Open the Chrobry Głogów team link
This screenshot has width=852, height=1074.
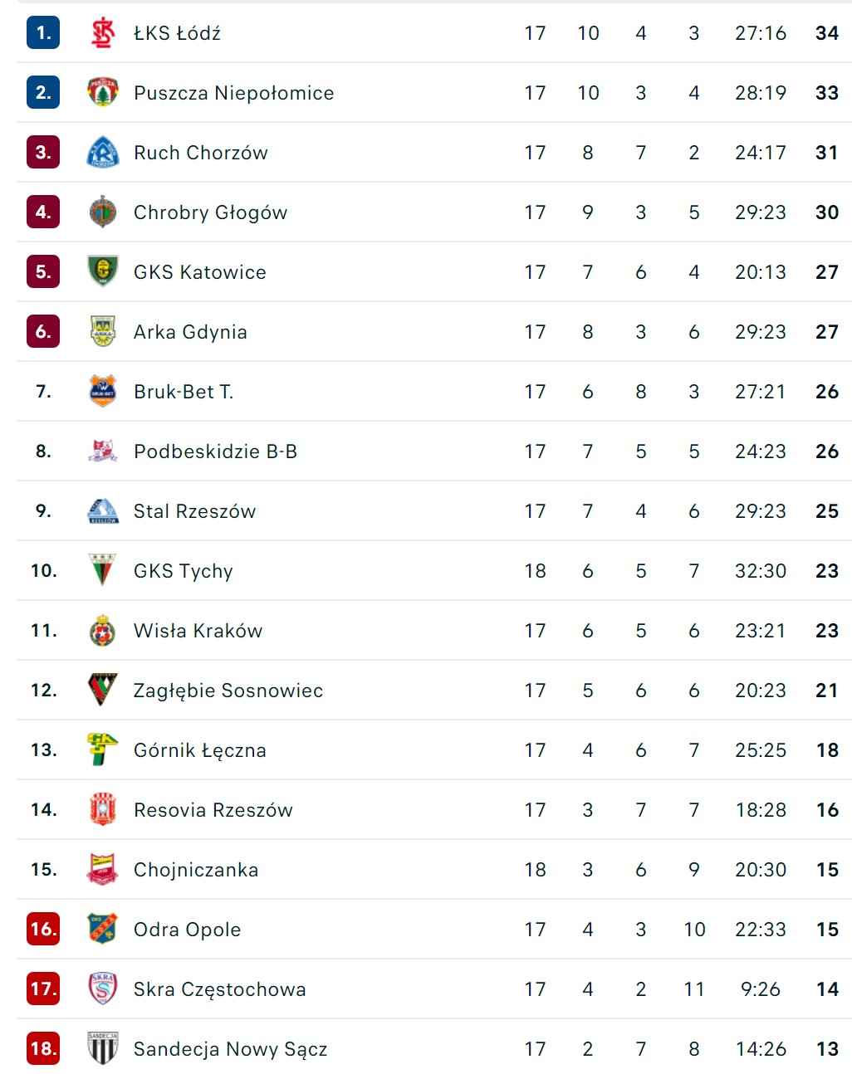pyautogui.click(x=210, y=212)
